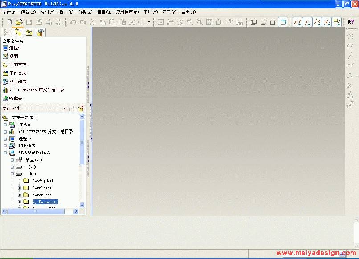Expand 网上邻居 node in the folder tree
The image size is (359, 259).
point(5,146)
